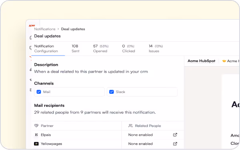Click the Deal updates page title

(47, 36)
